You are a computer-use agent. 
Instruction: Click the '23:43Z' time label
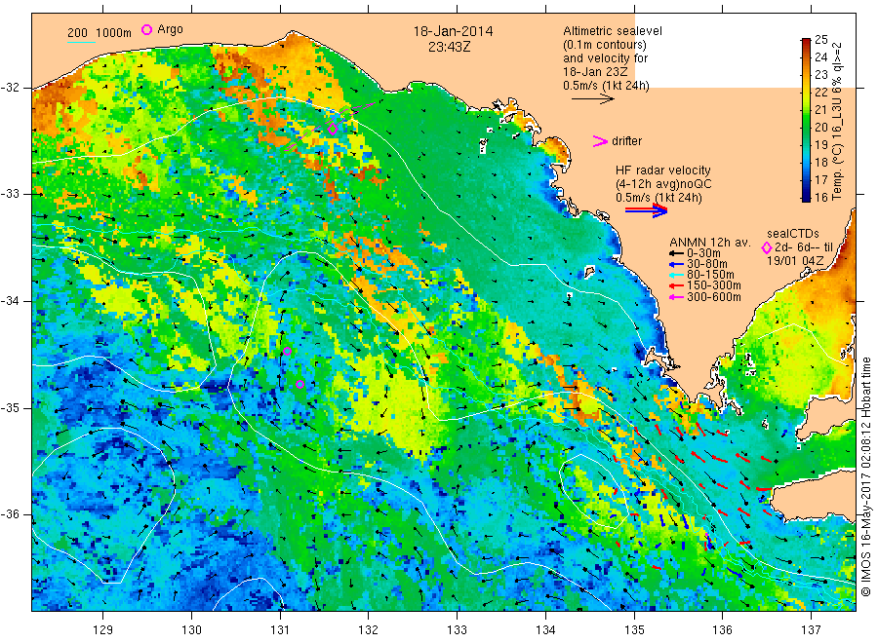[x=450, y=47]
